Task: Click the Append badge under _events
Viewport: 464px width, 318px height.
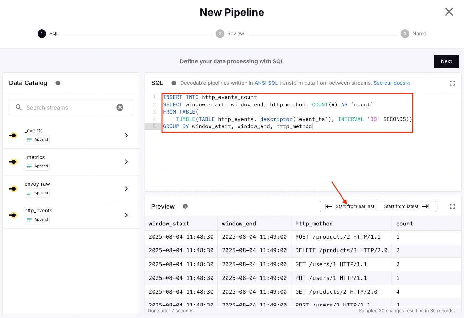Action: (37, 139)
